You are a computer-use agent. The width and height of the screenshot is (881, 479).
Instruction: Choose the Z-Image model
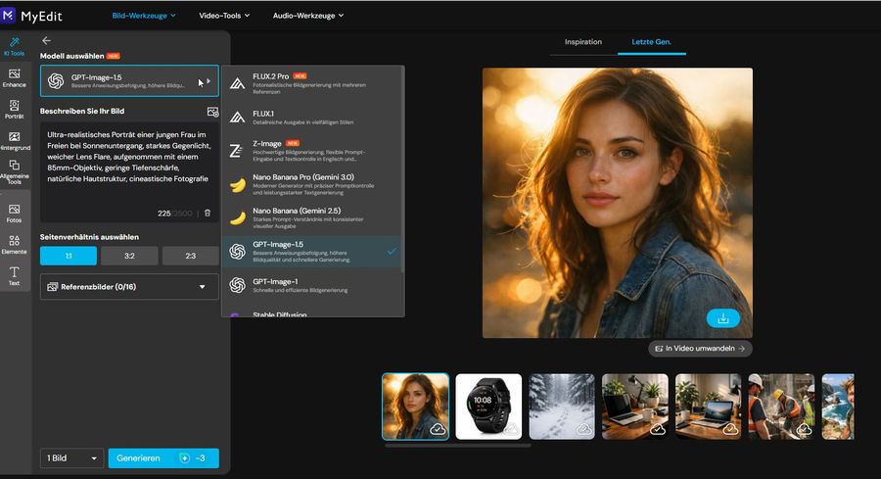pyautogui.click(x=312, y=151)
